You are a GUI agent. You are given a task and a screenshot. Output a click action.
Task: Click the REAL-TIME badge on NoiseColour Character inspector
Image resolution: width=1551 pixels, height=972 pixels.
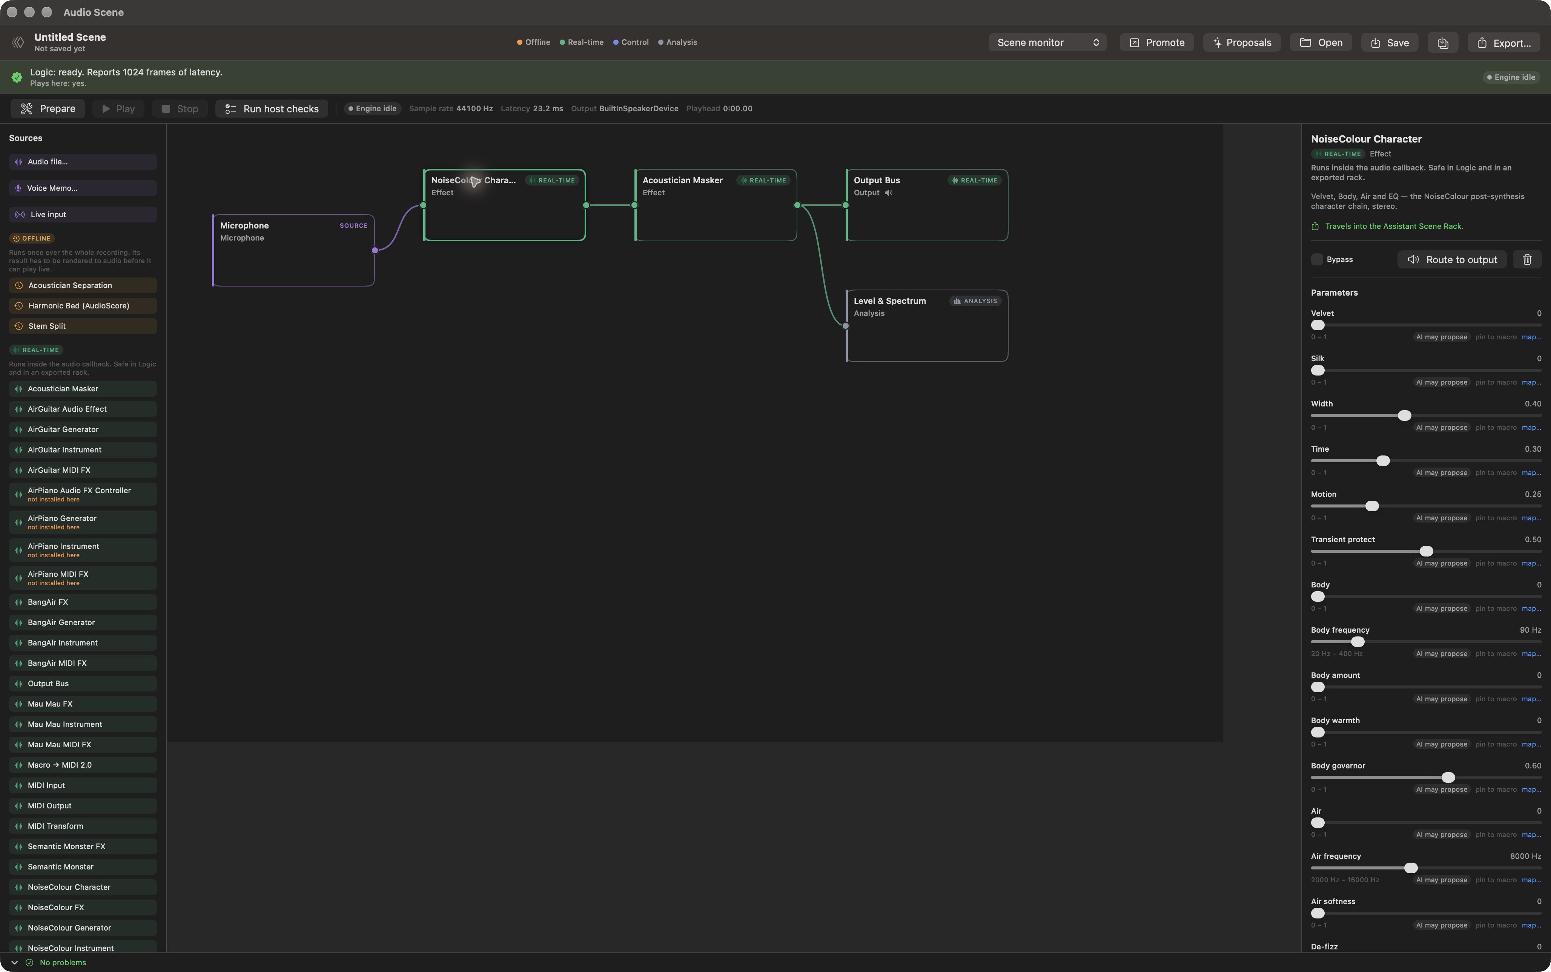pos(1338,154)
